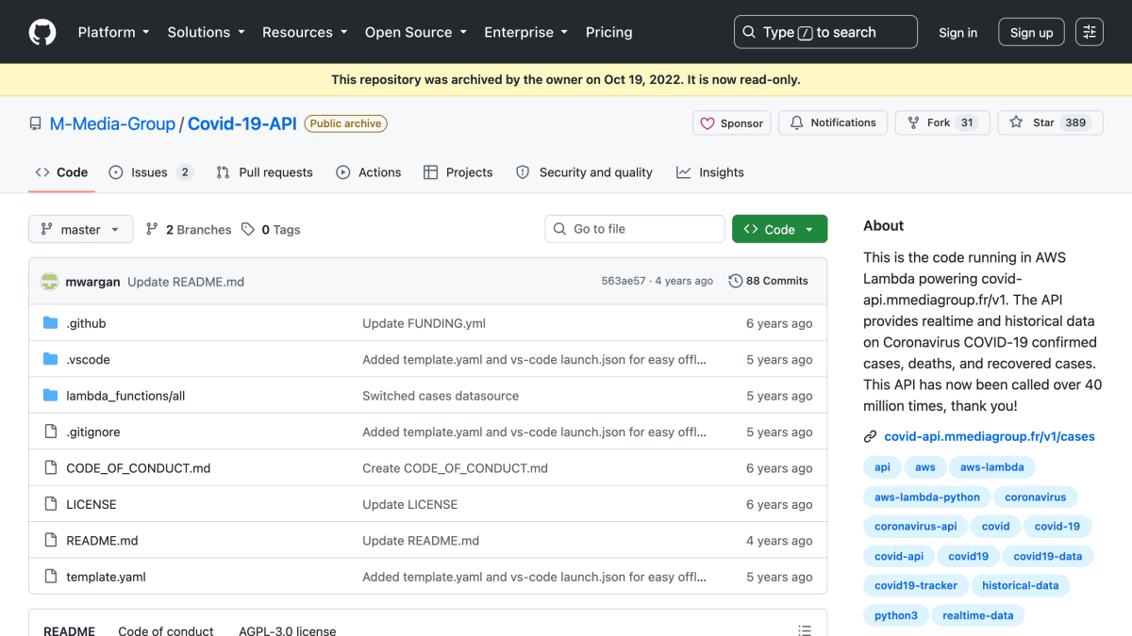Open M-Media-Group owner link

112,123
